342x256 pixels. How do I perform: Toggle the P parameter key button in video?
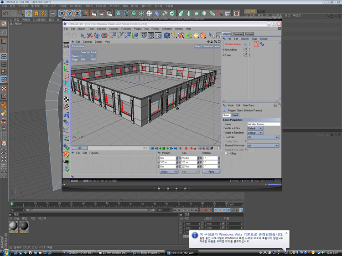click(212, 148)
